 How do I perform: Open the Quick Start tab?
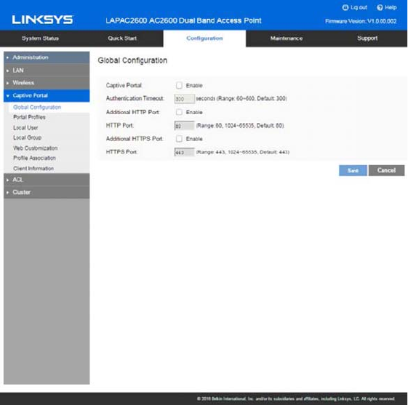(122, 39)
